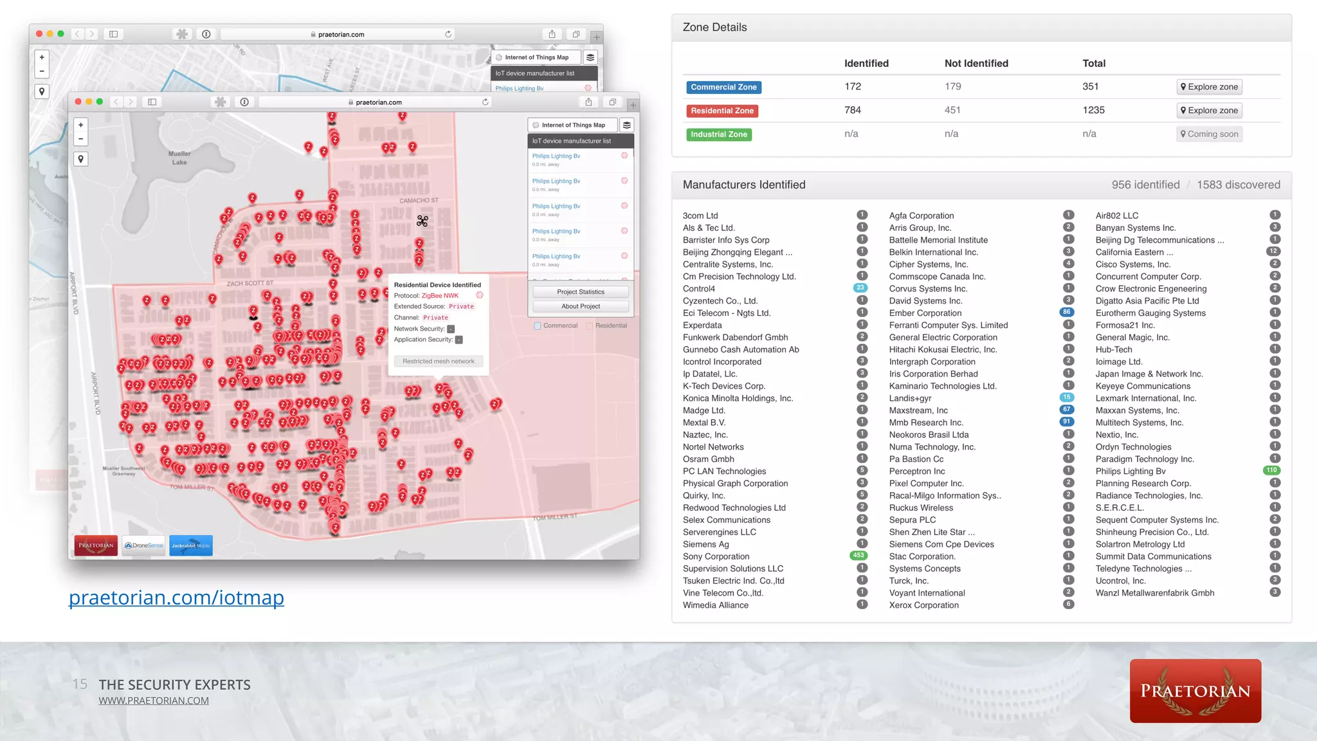Toggle the Safari sidebar icon
Screen dimensions: 1317x741
coord(152,102)
